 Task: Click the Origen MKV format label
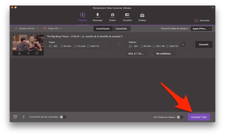click(55, 46)
